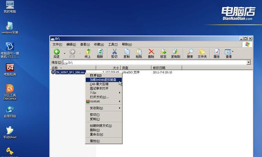
Task: Open the 帮助(H) menu
Action: [x=127, y=44]
